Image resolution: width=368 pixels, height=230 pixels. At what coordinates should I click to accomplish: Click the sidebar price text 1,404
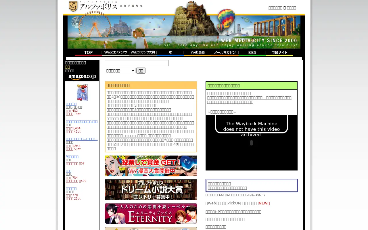(73, 129)
